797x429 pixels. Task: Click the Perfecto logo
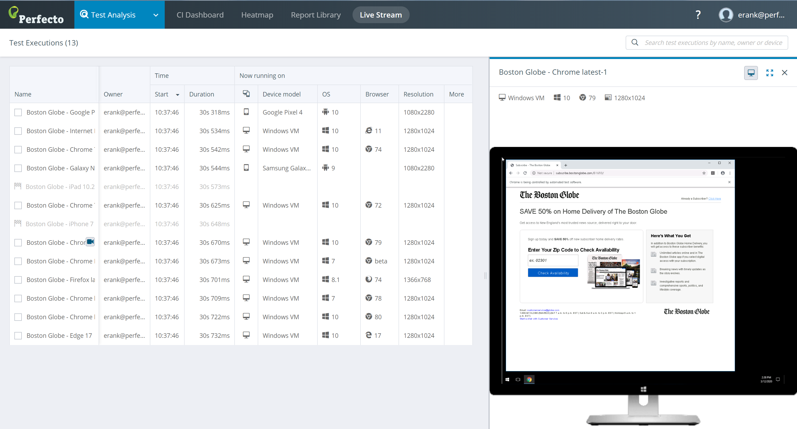[36, 15]
